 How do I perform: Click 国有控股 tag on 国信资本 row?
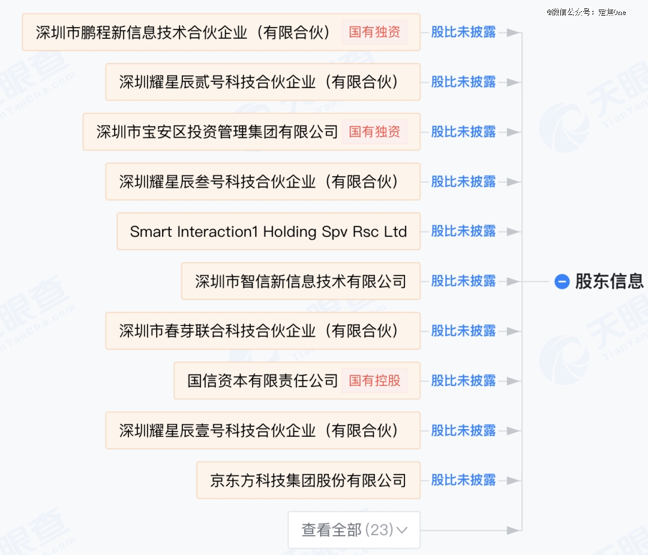tap(374, 381)
